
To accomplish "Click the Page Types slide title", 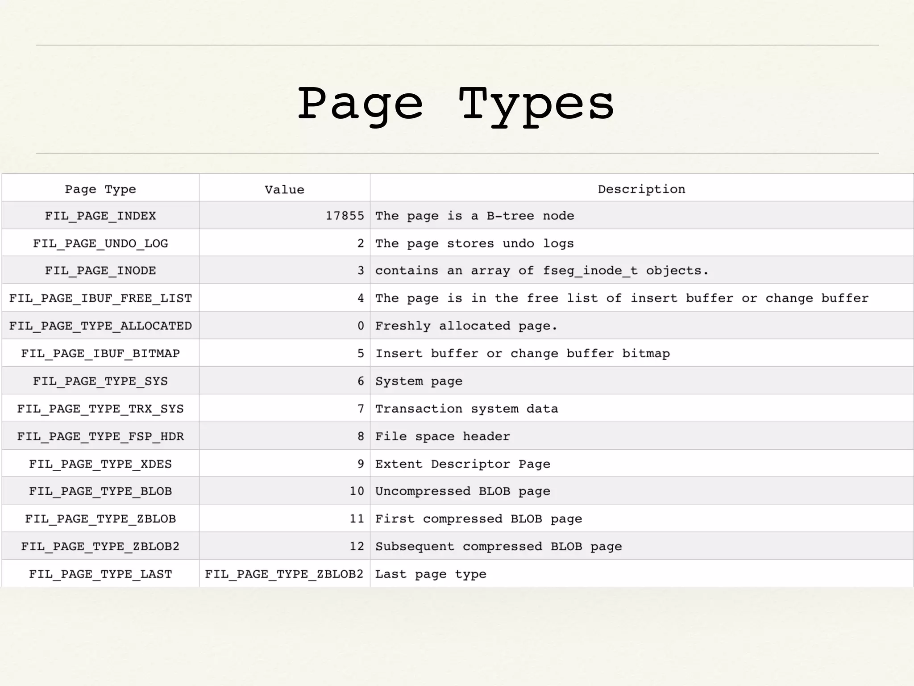I will (456, 104).
